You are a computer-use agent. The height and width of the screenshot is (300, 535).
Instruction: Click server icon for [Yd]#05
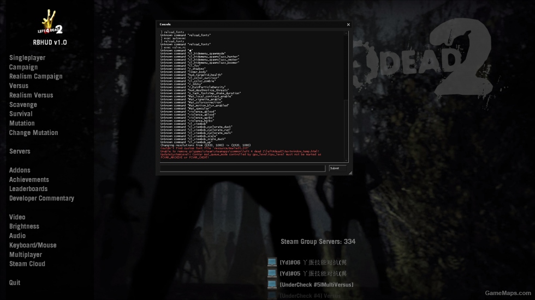(272, 273)
